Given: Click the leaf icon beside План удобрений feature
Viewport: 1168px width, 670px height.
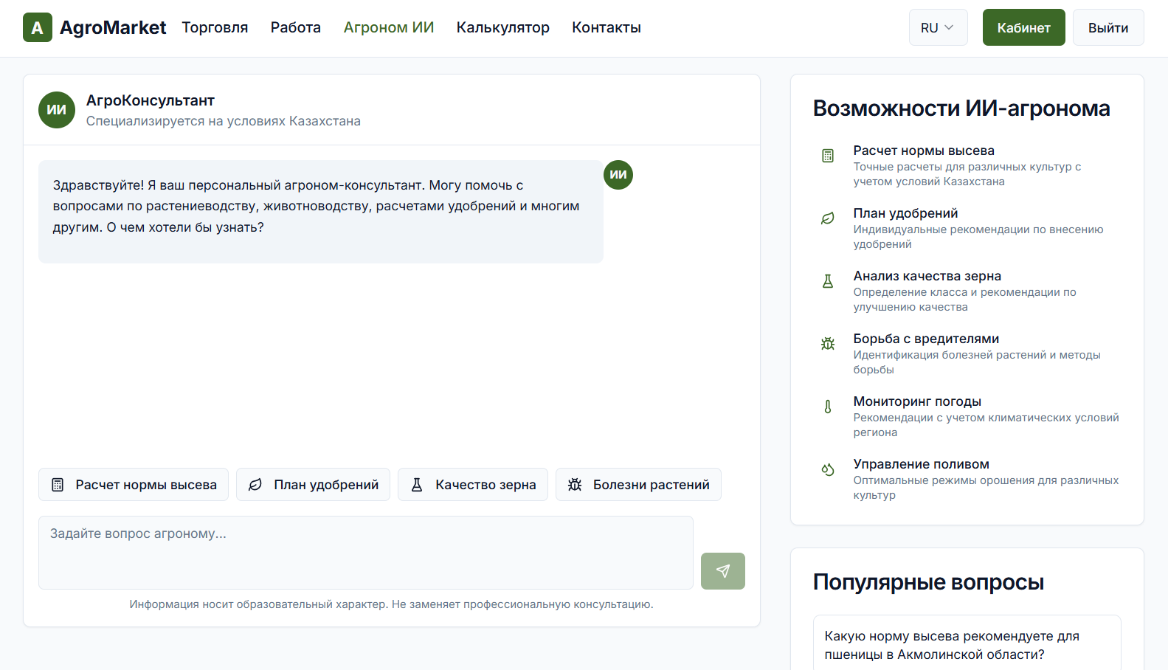Looking at the screenshot, I should coord(828,218).
